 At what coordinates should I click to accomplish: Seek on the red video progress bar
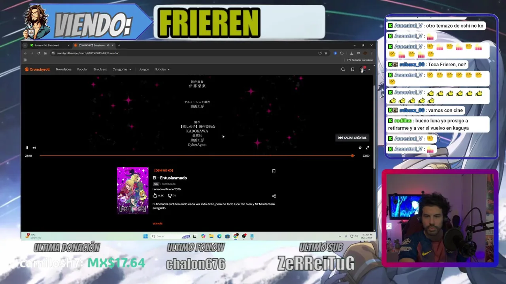(196, 156)
